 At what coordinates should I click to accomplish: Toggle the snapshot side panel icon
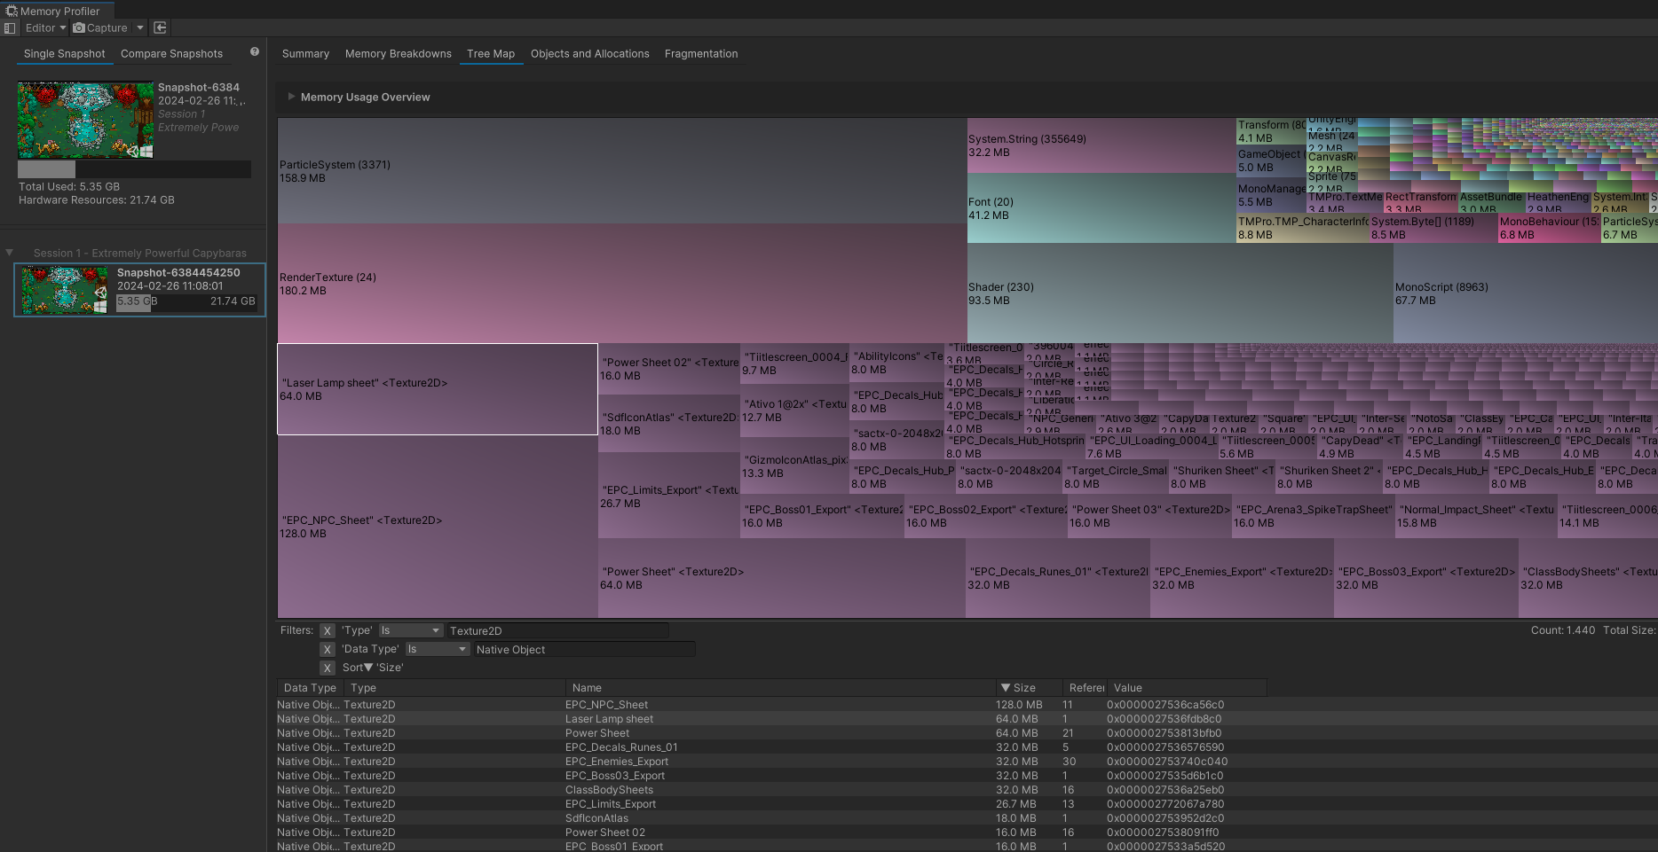coord(10,28)
